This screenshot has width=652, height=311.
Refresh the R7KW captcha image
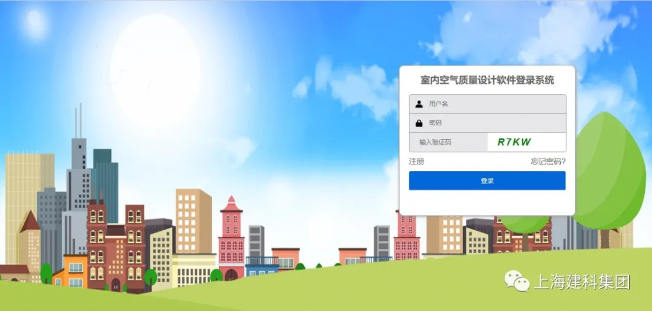click(526, 142)
